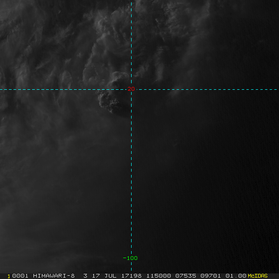The height and width of the screenshot is (279, 279).
Task: Click the intersection of the cyan grid lines
Action: pos(131,89)
